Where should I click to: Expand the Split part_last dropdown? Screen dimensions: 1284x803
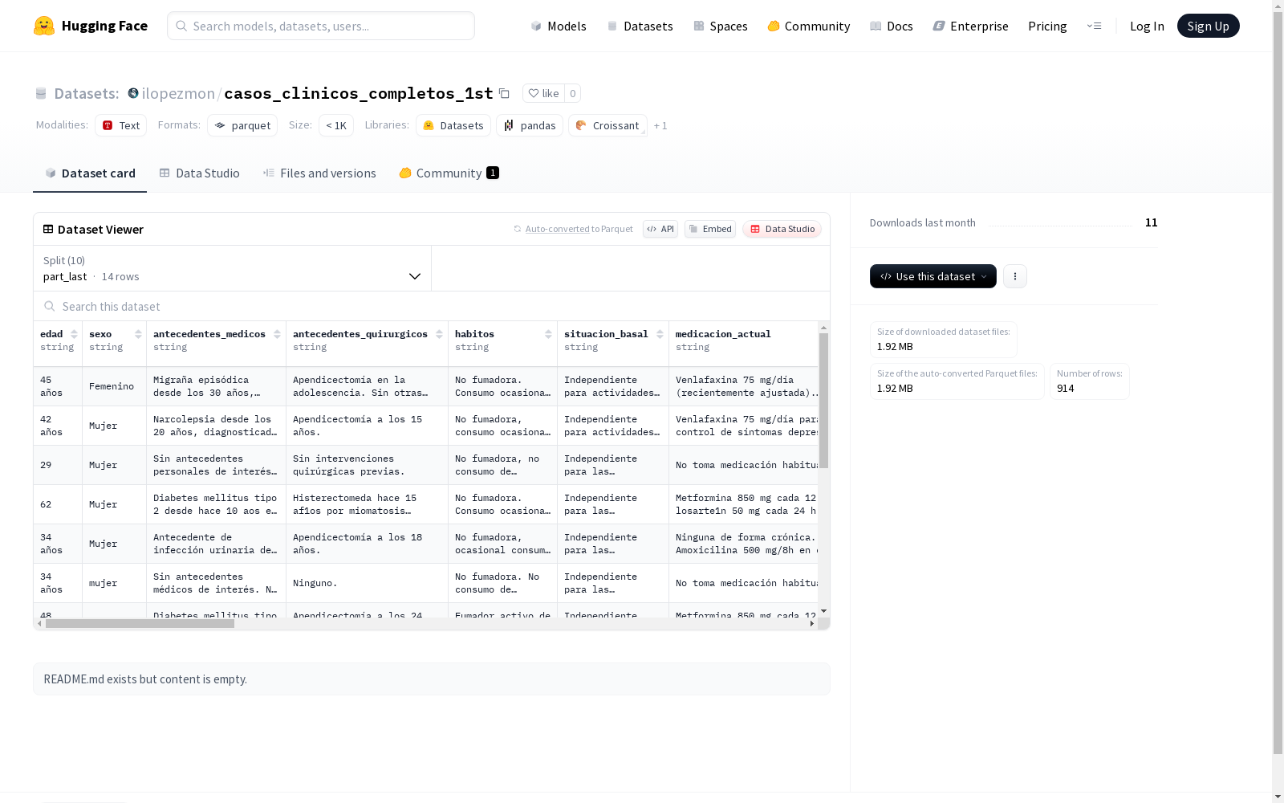click(x=232, y=268)
